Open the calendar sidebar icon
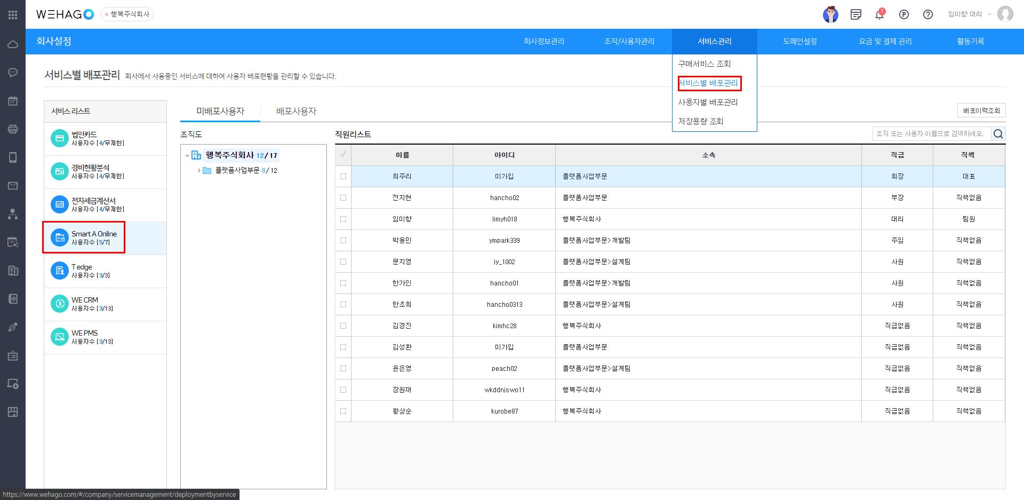The width and height of the screenshot is (1024, 500). pyautogui.click(x=13, y=101)
